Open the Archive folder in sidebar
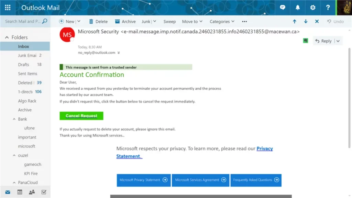The width and height of the screenshot is (352, 198). pyautogui.click(x=25, y=110)
